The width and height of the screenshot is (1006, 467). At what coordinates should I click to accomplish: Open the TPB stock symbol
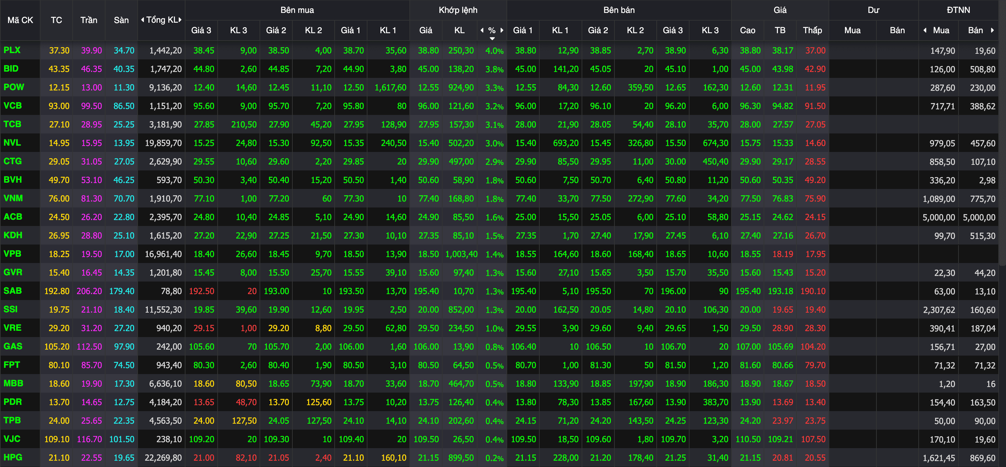pyautogui.click(x=12, y=420)
